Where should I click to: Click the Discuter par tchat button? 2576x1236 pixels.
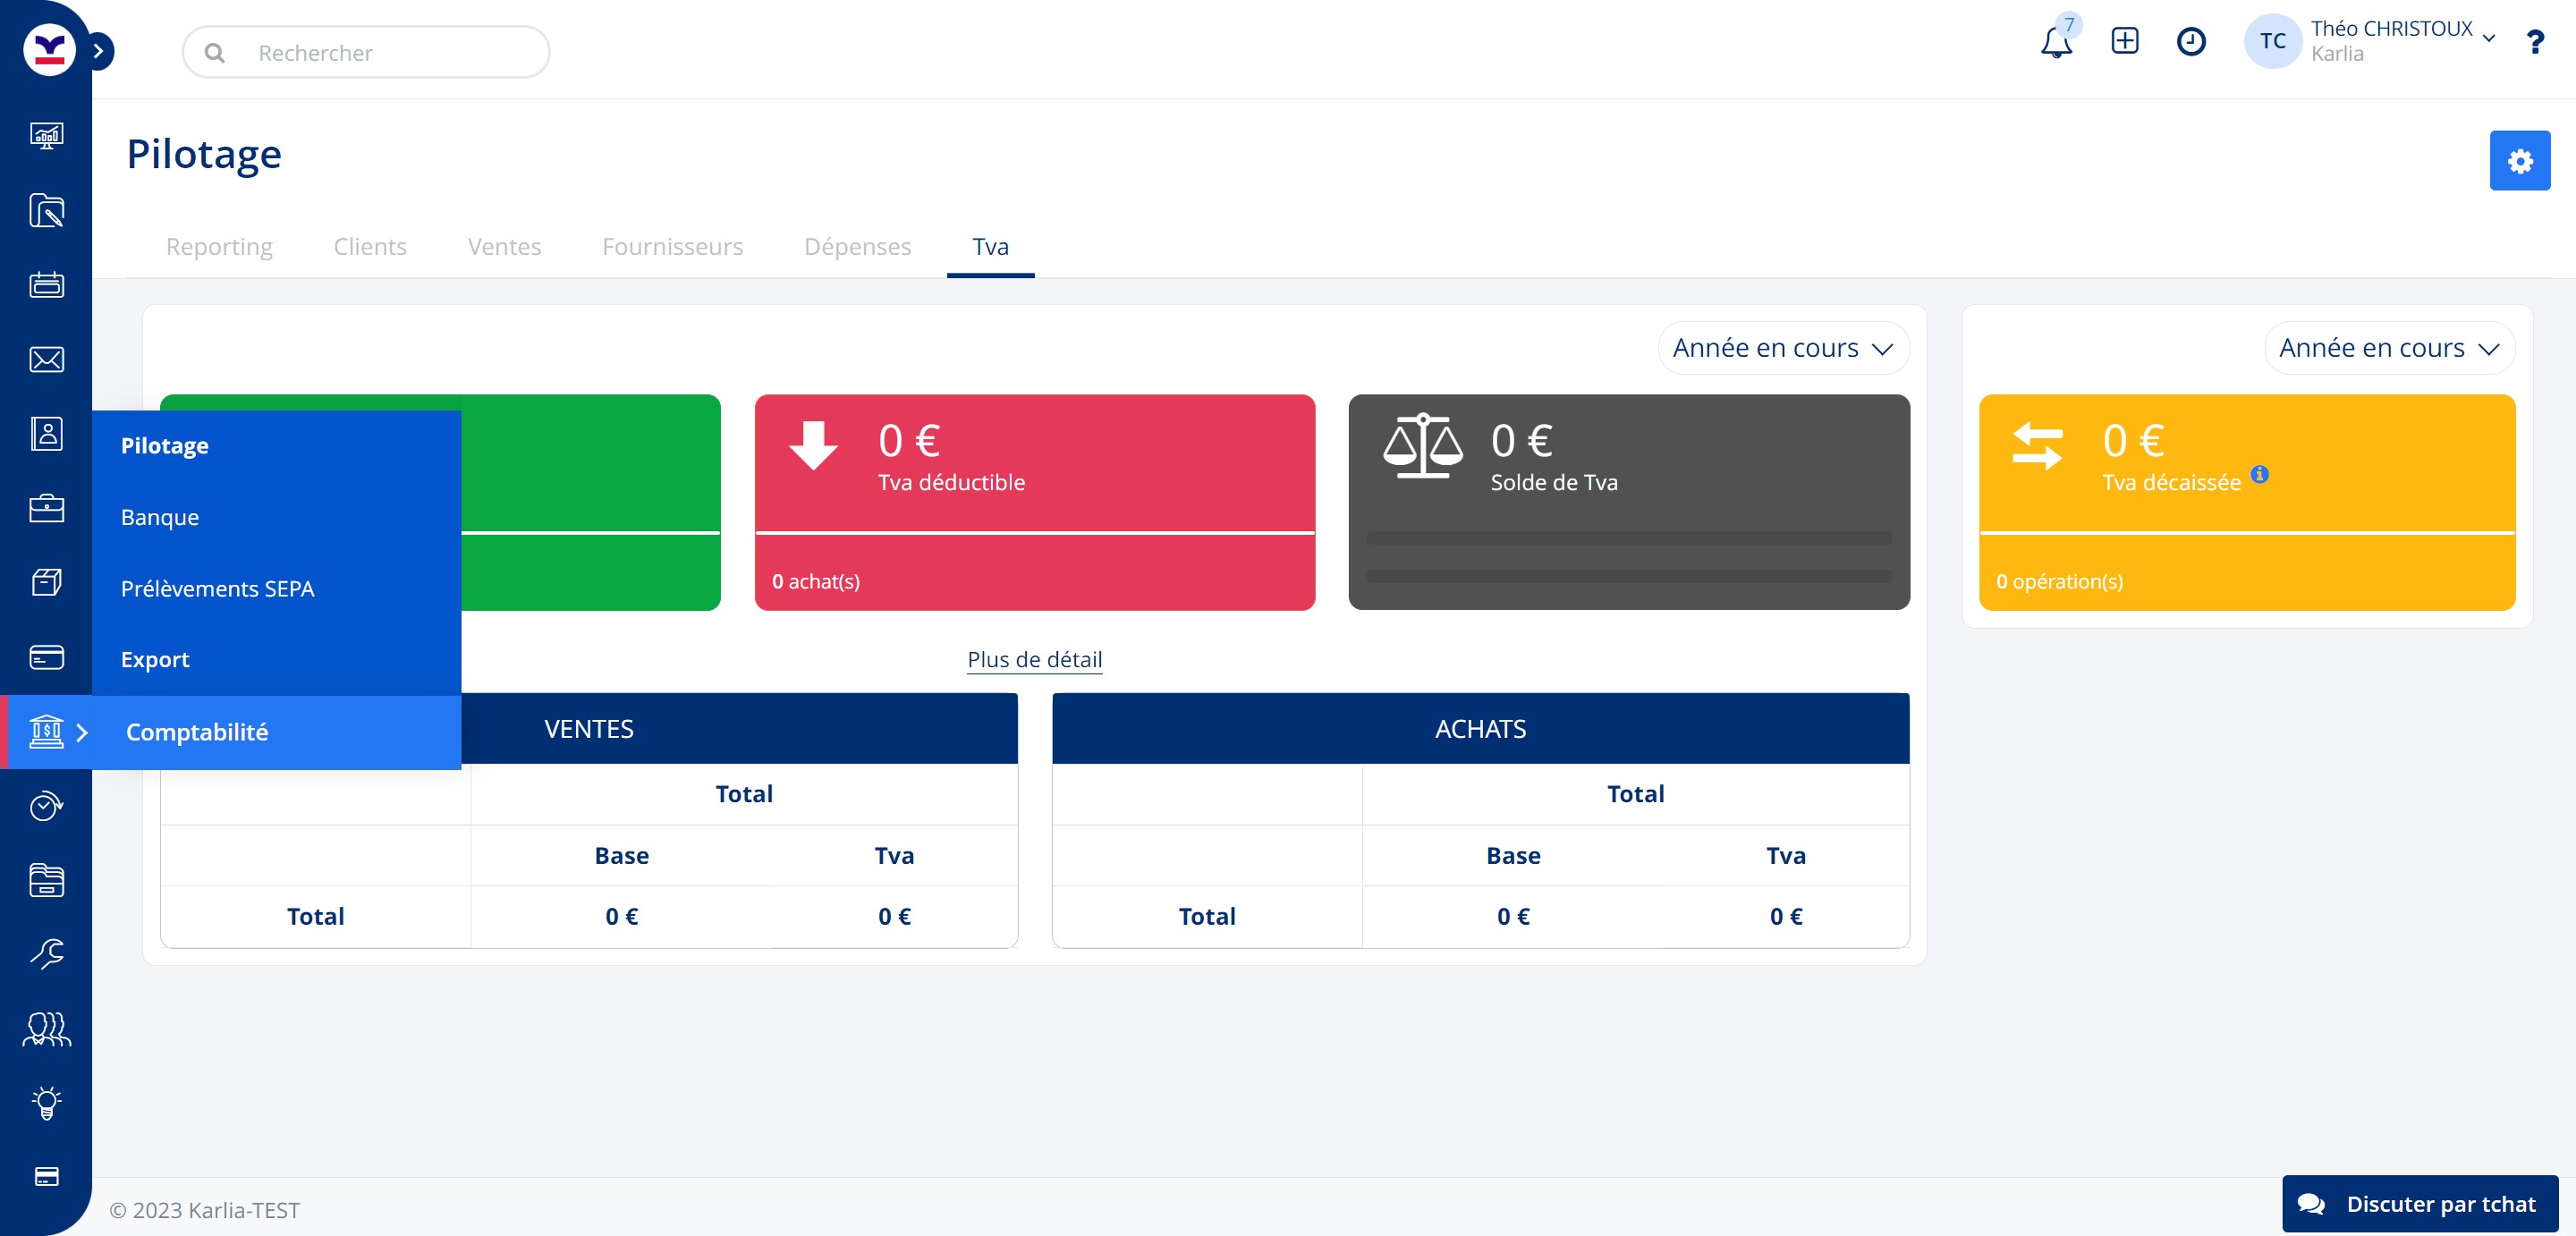pyautogui.click(x=2420, y=1203)
